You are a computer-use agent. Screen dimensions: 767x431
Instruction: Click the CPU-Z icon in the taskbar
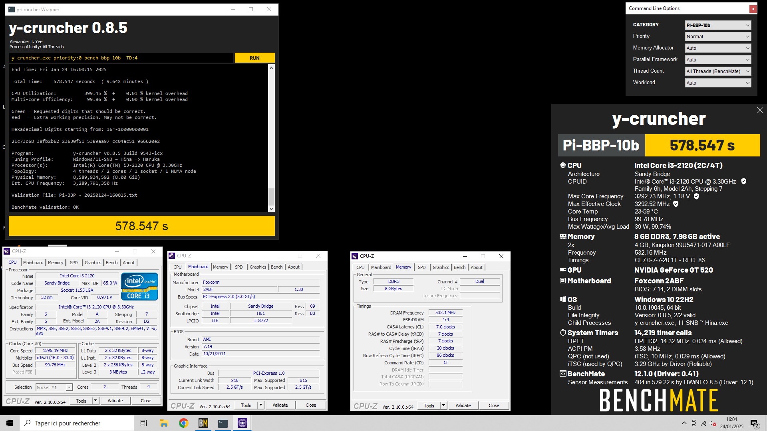click(242, 423)
